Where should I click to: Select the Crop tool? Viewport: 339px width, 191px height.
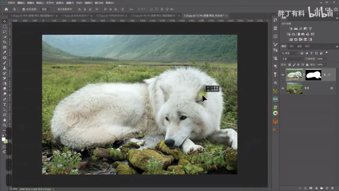click(x=5, y=42)
